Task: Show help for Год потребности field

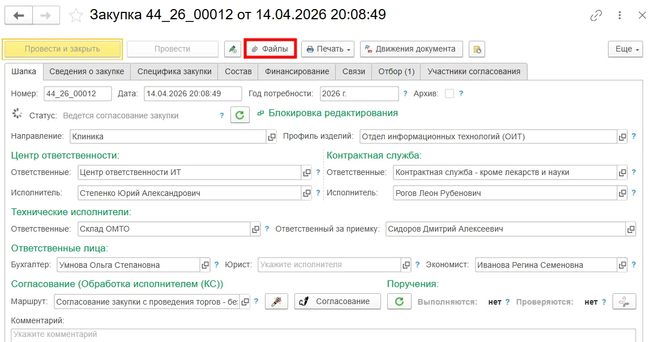Action: tap(405, 94)
